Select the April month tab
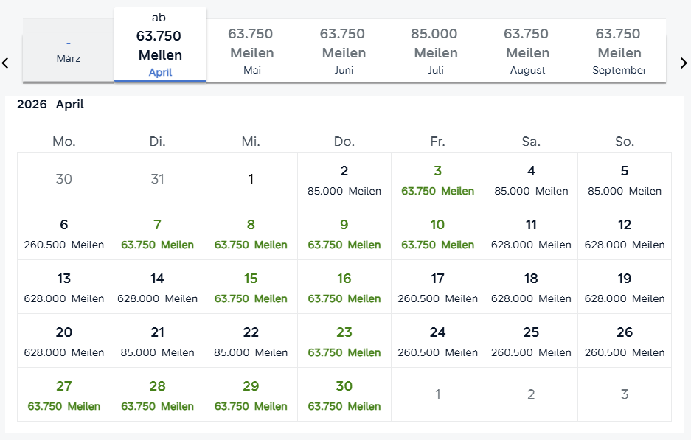 [160, 46]
